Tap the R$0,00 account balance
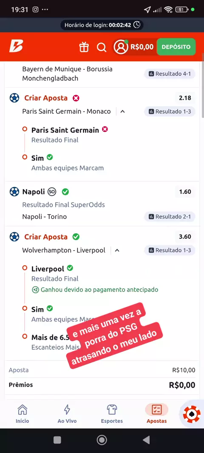This screenshot has height=453, width=204. pos(142,47)
